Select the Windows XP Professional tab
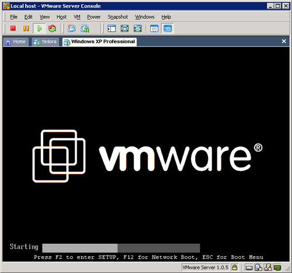 [x=99, y=41]
